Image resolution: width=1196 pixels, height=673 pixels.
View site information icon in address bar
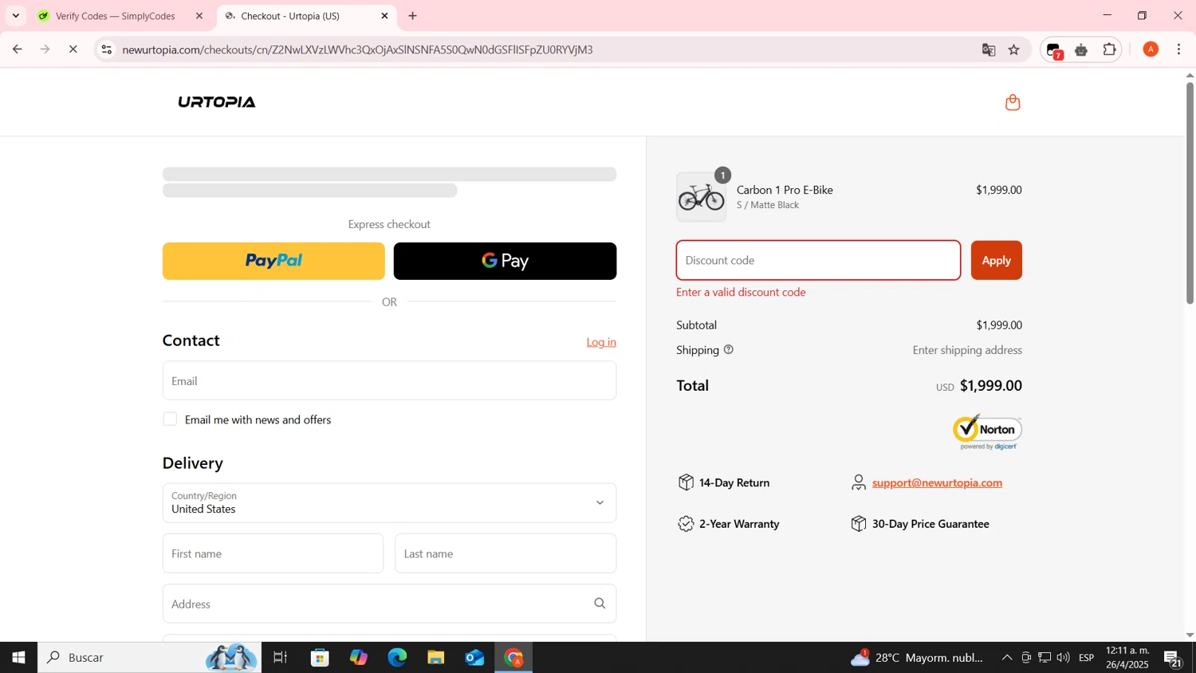pos(107,49)
